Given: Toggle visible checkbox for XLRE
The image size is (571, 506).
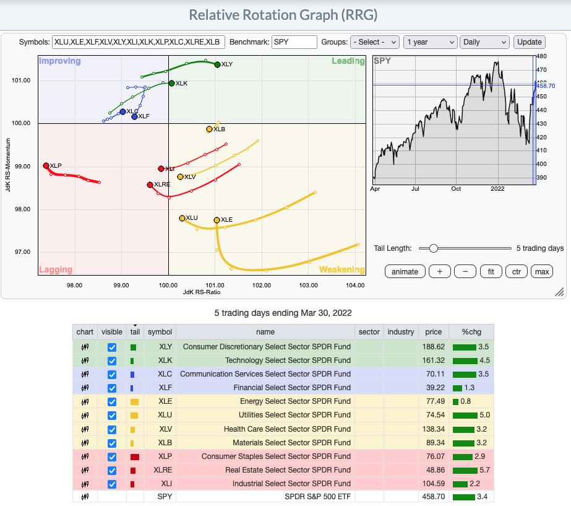Looking at the screenshot, I should 112,471.
